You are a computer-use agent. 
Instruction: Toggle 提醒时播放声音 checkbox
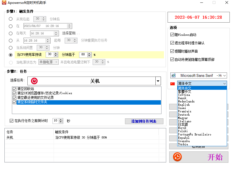[x=172, y=51]
